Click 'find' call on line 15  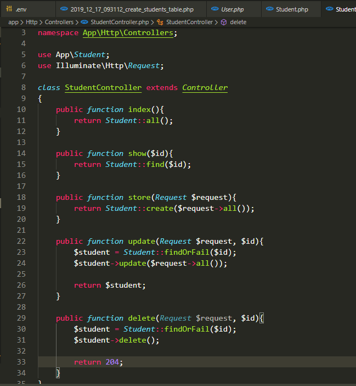[x=155, y=164]
